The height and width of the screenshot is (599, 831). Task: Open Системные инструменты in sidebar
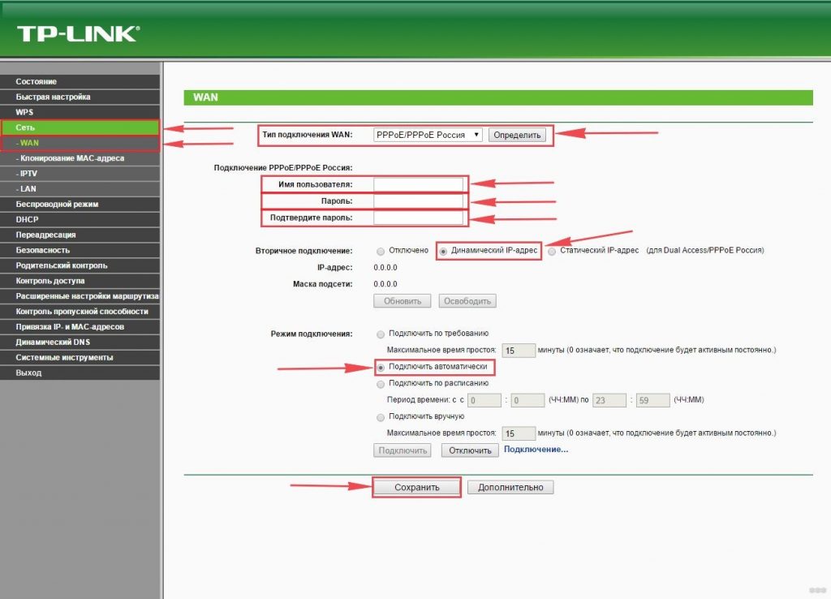pos(64,357)
